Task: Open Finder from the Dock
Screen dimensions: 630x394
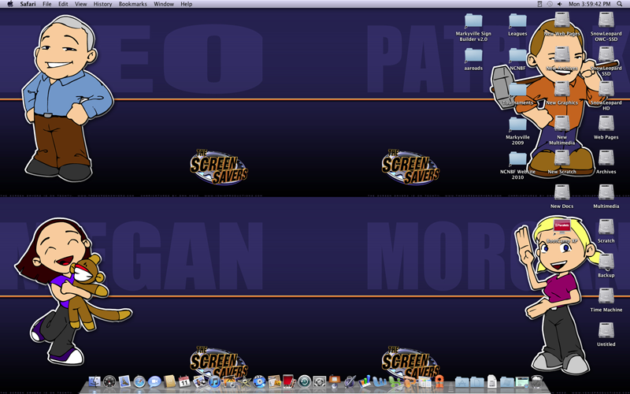Action: point(94,382)
